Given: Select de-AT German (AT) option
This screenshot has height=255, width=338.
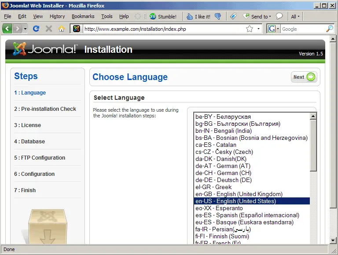Looking at the screenshot, I should tap(252, 166).
